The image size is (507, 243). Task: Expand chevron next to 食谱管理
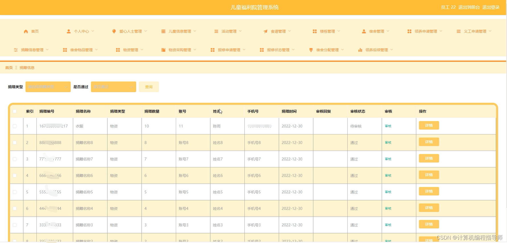click(290, 31)
